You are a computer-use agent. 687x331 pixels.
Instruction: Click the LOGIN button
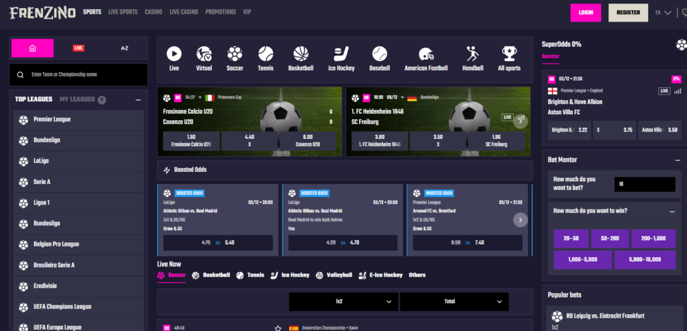click(x=586, y=13)
